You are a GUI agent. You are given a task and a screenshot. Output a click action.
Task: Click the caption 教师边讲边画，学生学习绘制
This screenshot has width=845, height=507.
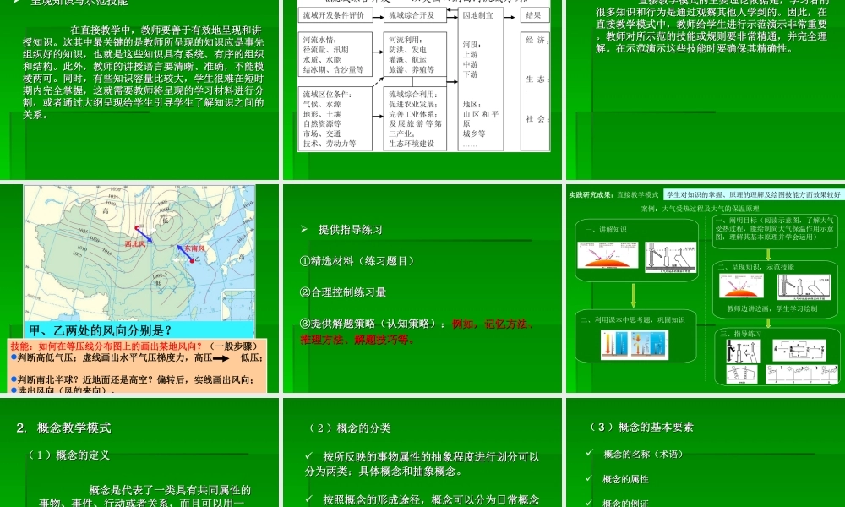(x=771, y=308)
